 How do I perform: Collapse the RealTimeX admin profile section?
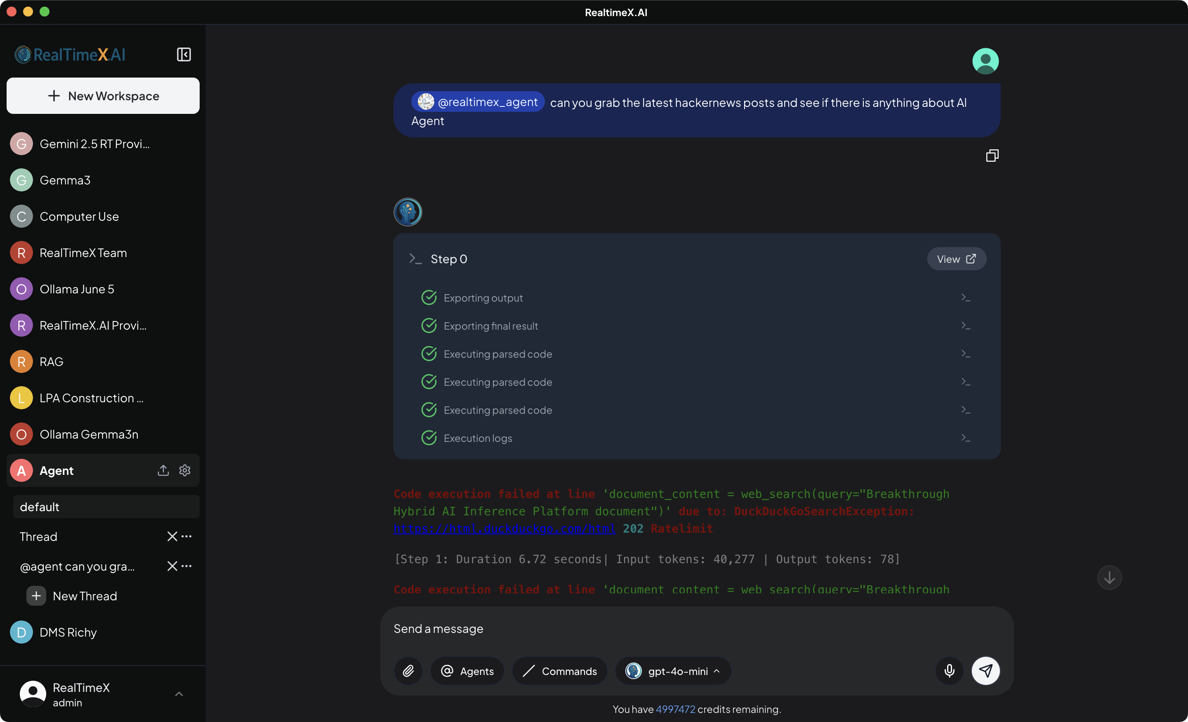[x=179, y=694]
